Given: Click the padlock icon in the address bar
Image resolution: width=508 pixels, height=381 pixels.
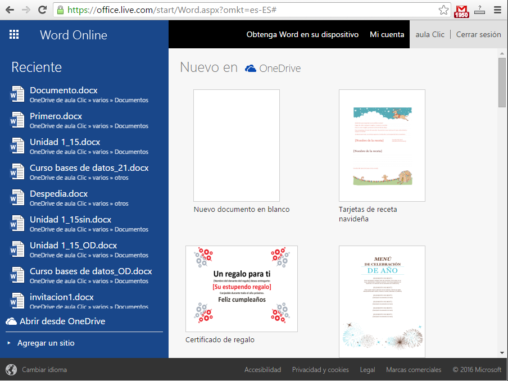Looking at the screenshot, I should pyautogui.click(x=59, y=10).
